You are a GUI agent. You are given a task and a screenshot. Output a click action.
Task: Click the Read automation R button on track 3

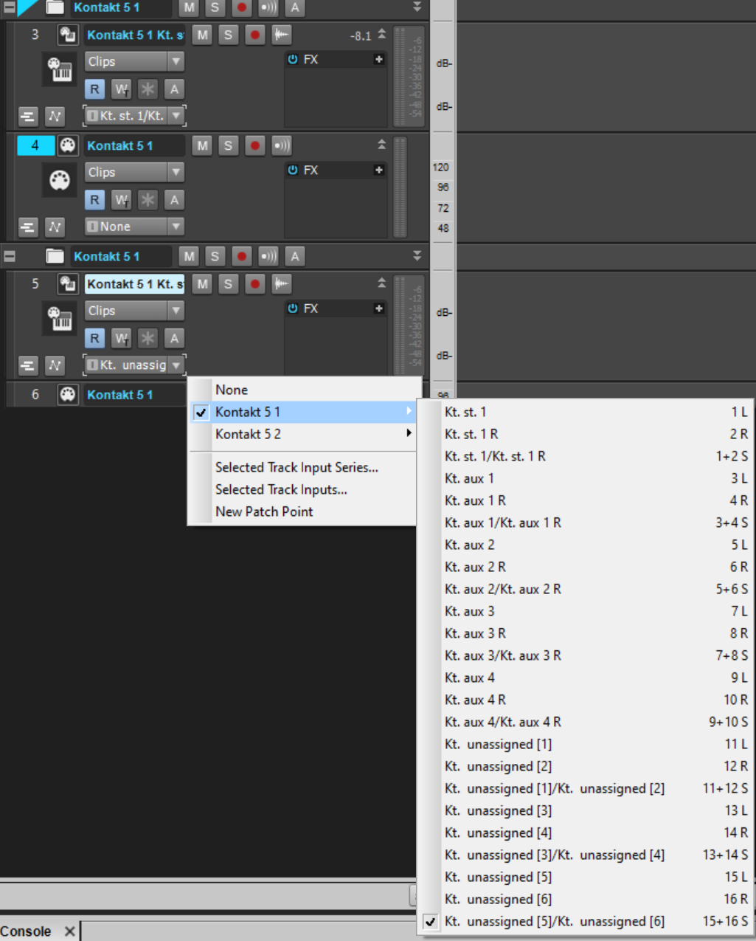tap(94, 89)
